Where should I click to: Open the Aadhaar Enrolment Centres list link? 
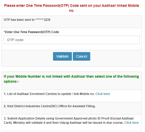[103, 94]
